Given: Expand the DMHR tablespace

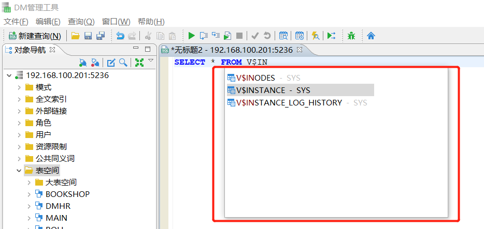Looking at the screenshot, I should coord(29,206).
